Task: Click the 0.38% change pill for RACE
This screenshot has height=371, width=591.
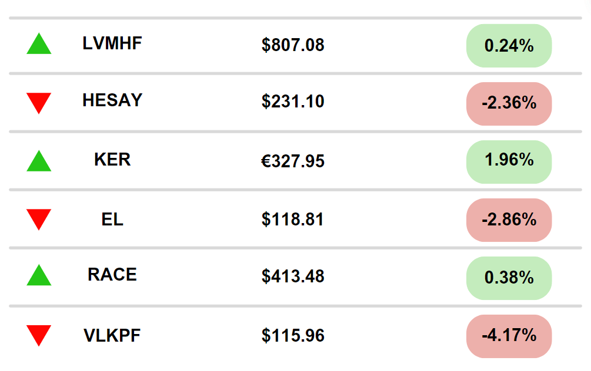Action: pos(509,278)
